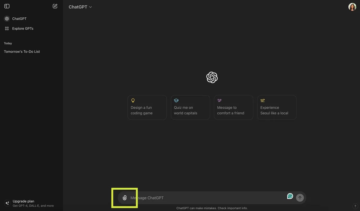Click the Explore GPTs grid icon

[x=7, y=28]
